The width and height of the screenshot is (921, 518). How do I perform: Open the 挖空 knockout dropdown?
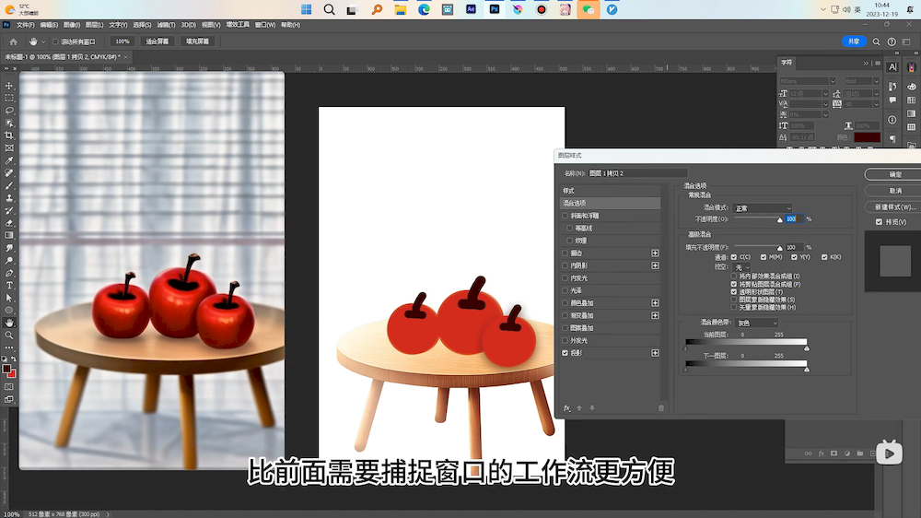coord(741,266)
